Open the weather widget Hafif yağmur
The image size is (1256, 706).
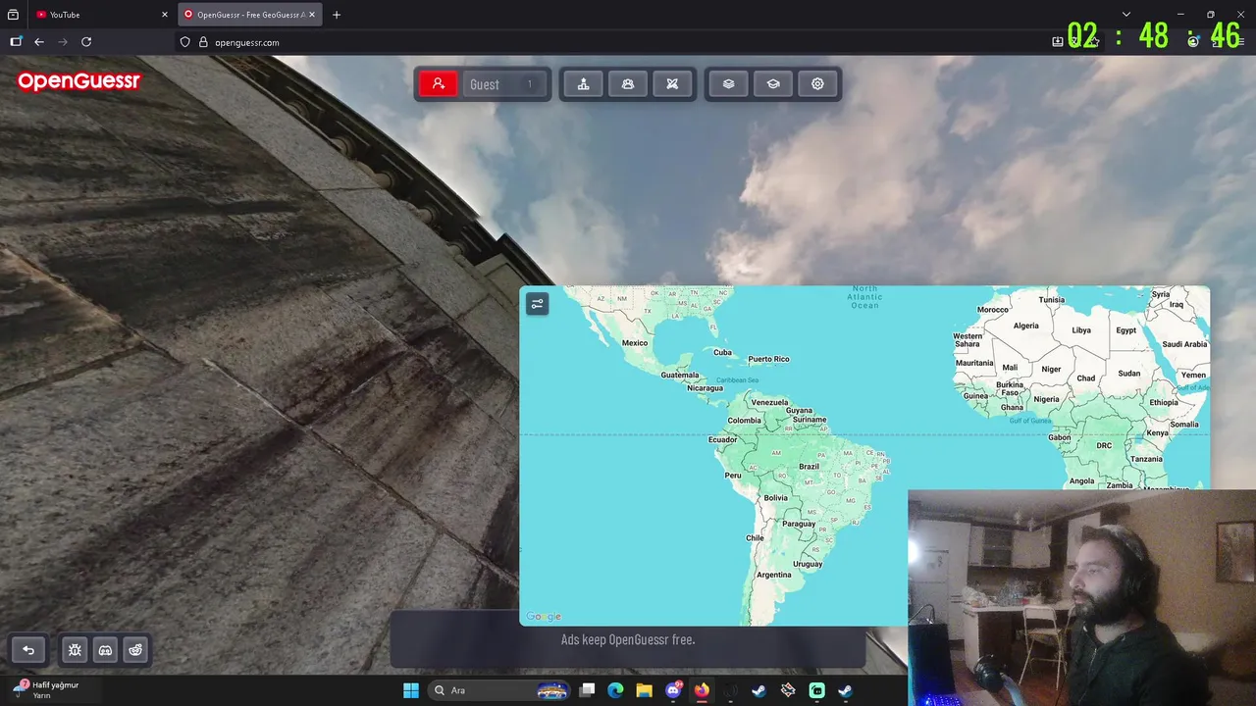tap(45, 689)
